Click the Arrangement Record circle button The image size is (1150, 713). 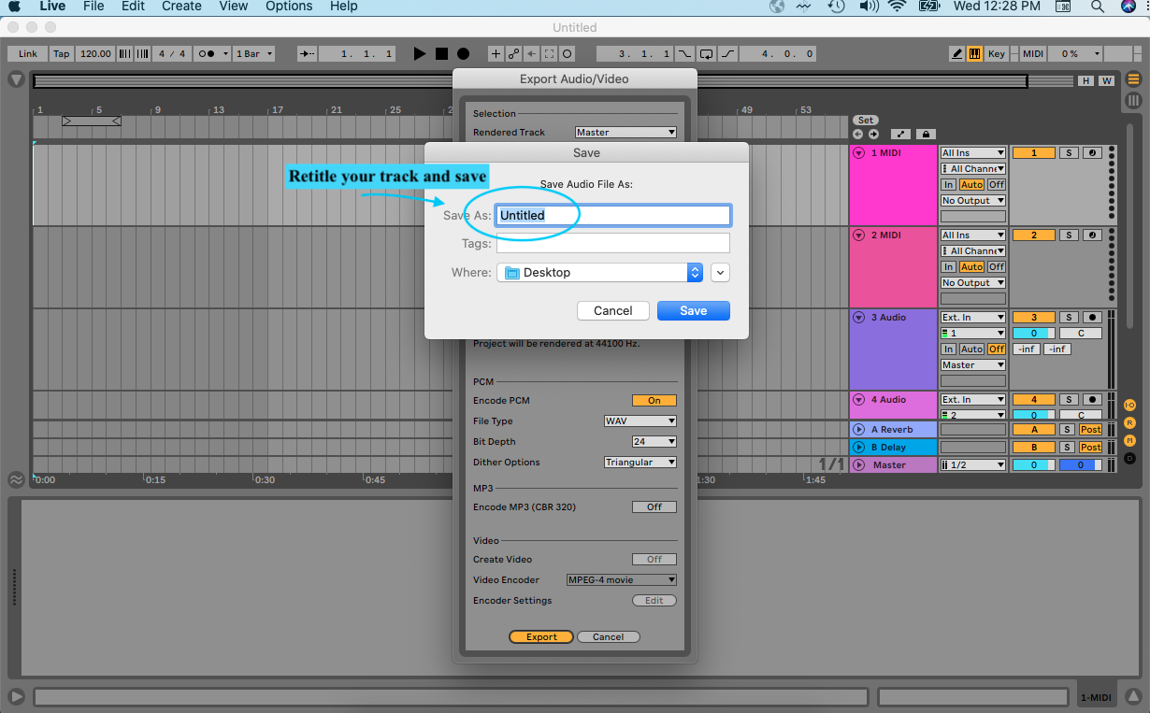pos(463,54)
